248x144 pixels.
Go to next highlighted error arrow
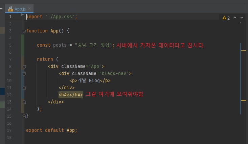(x=242, y=18)
